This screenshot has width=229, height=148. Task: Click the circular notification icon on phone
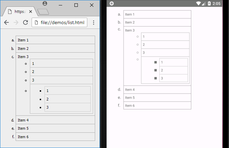pyautogui.click(x=111, y=3)
